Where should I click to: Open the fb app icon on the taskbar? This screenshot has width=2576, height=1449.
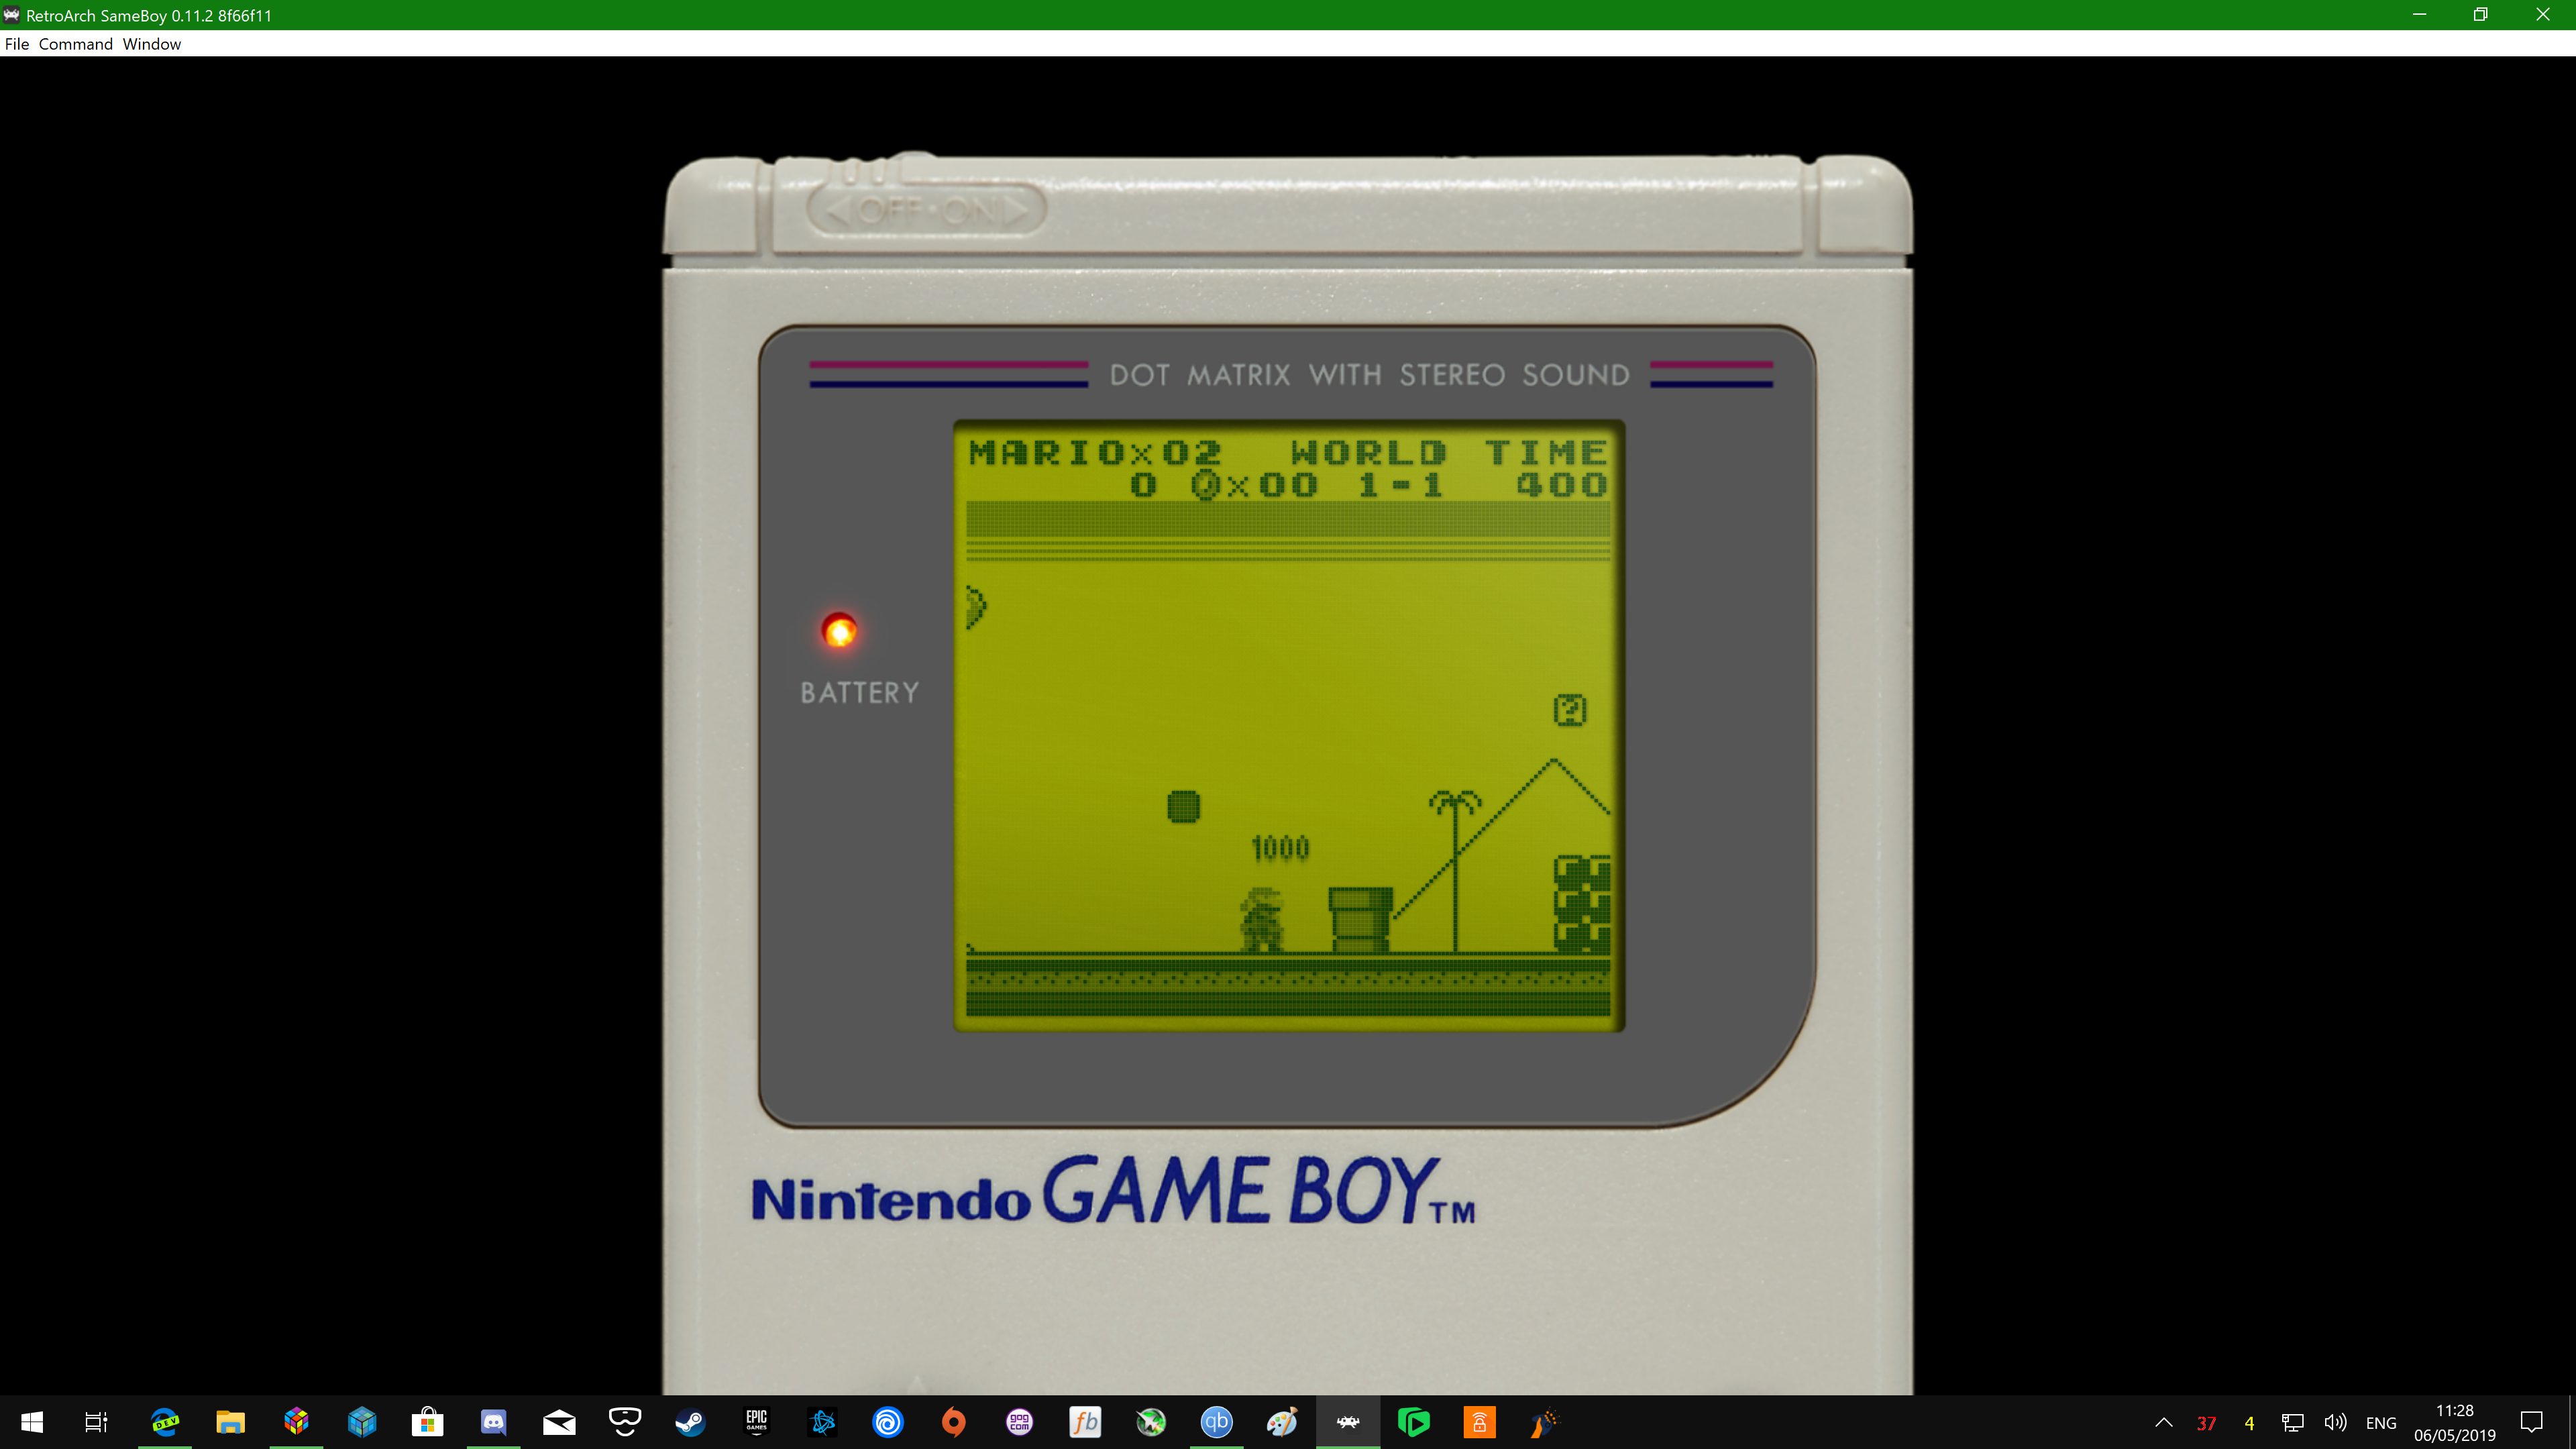point(1085,1422)
